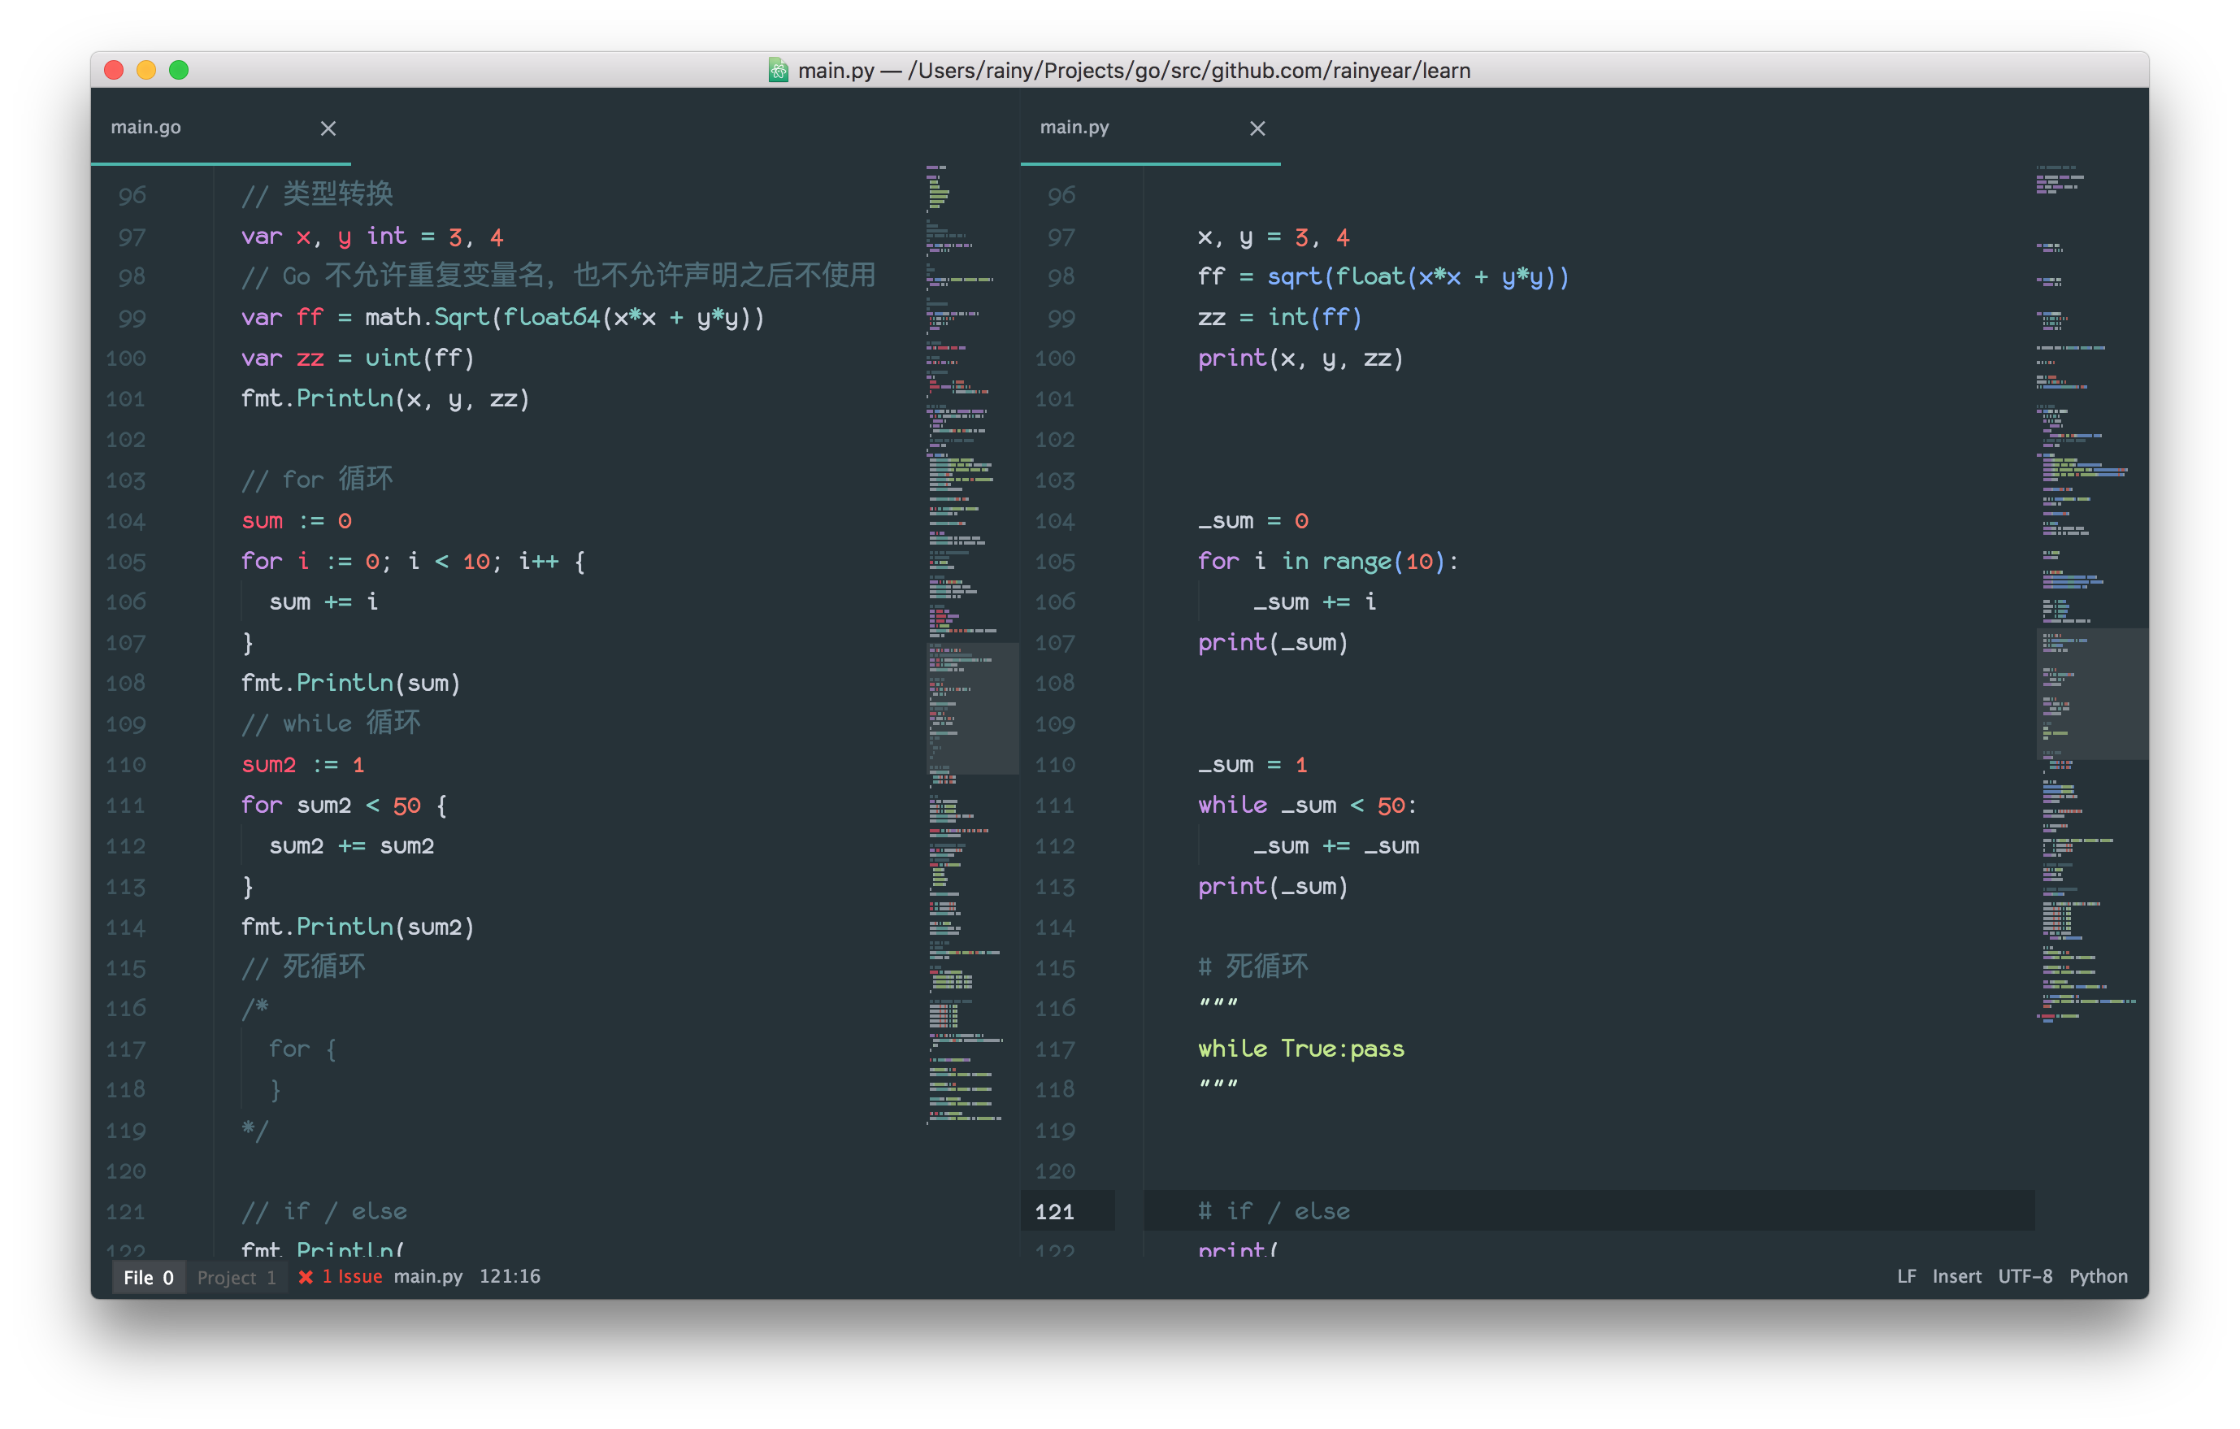The height and width of the screenshot is (1429, 2240).
Task: Switch to the main.go tab
Action: (x=145, y=127)
